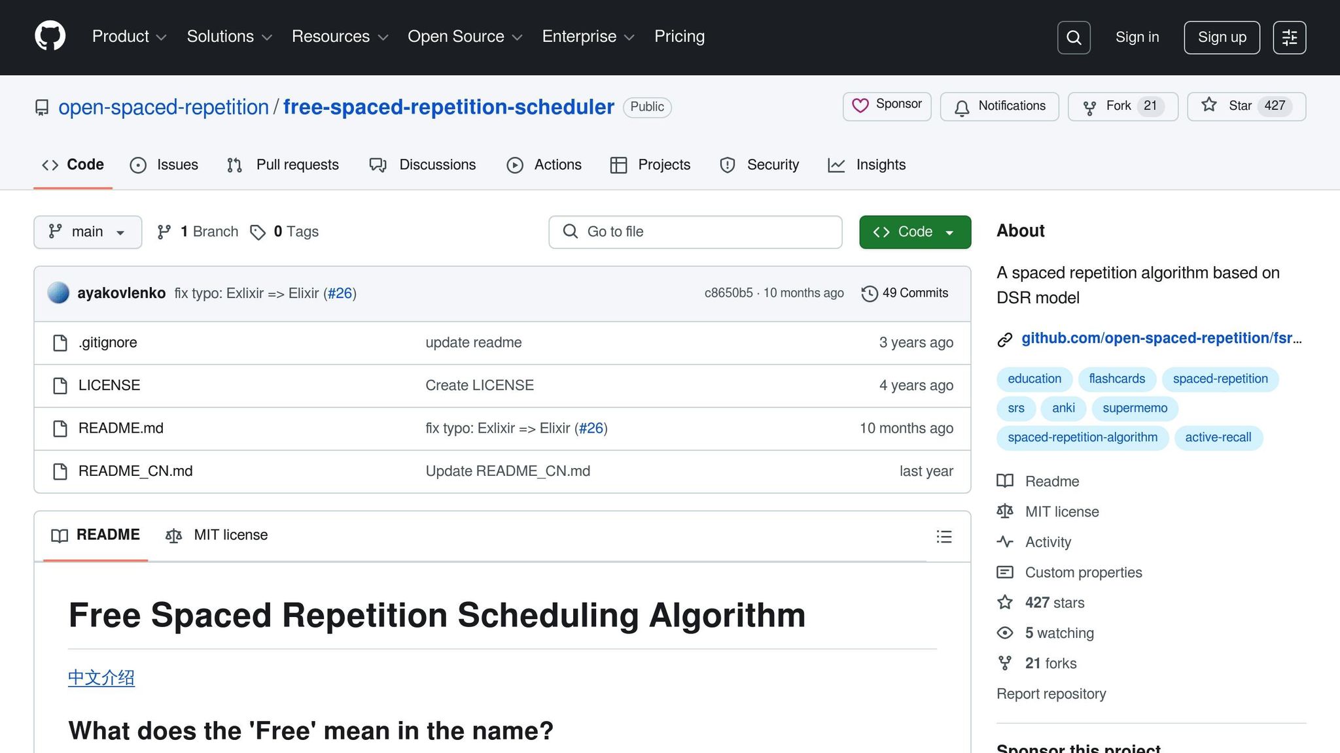The width and height of the screenshot is (1340, 753).
Task: Switch to the Security tab
Action: [760, 165]
